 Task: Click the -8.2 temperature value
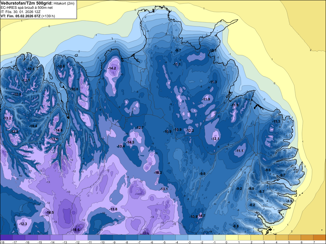pos(252,205)
